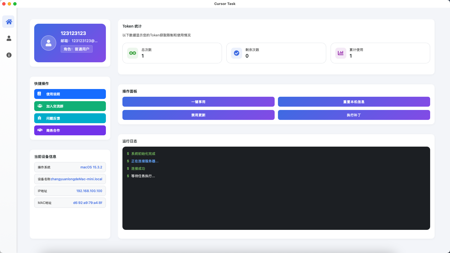The image size is (450, 253).
Task: Click the green infinity total count icon
Action: pos(133,53)
